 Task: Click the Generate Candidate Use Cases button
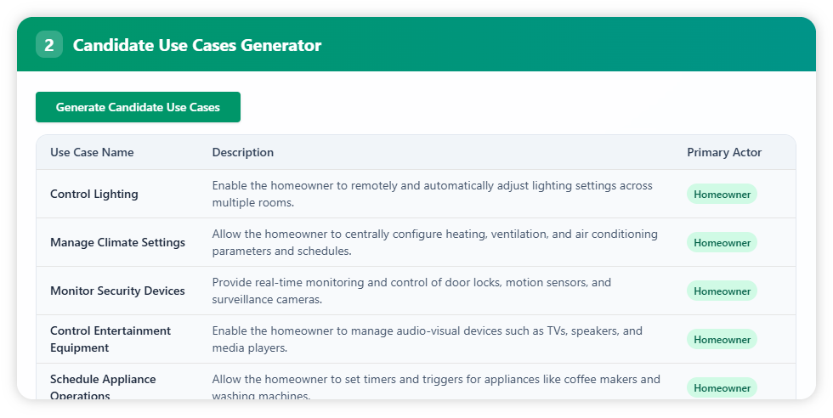(x=138, y=107)
